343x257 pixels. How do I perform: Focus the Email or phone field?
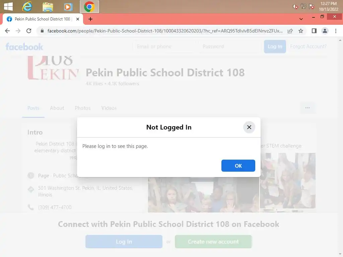point(163,47)
